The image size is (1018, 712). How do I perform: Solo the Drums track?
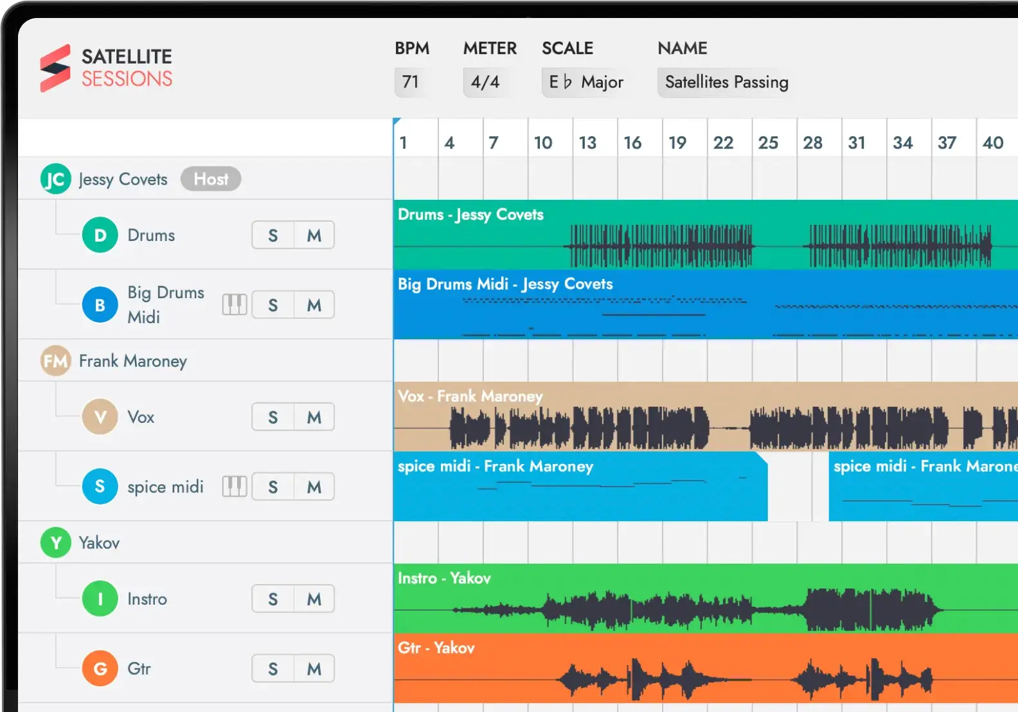click(x=273, y=235)
